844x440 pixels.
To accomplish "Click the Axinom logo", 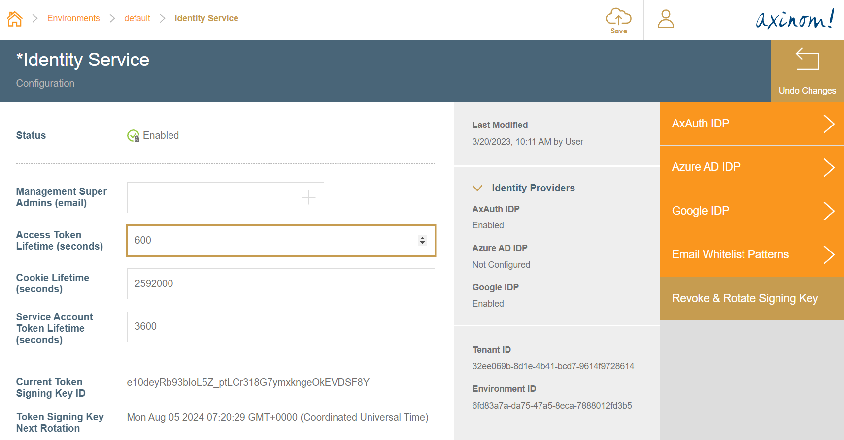I will pyautogui.click(x=795, y=19).
